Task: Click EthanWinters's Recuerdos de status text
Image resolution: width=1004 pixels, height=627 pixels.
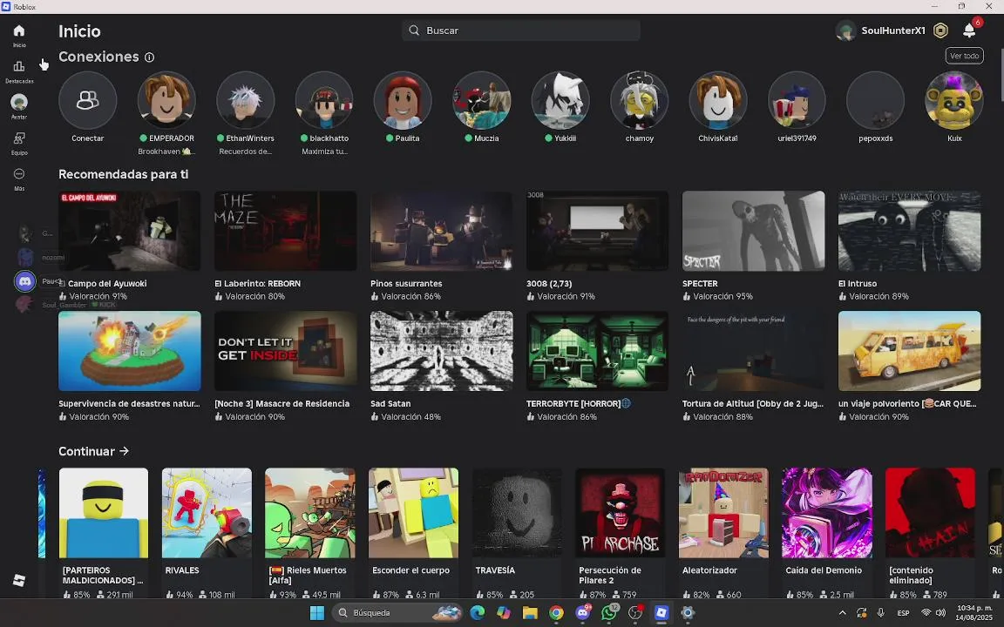Action: tap(245, 152)
